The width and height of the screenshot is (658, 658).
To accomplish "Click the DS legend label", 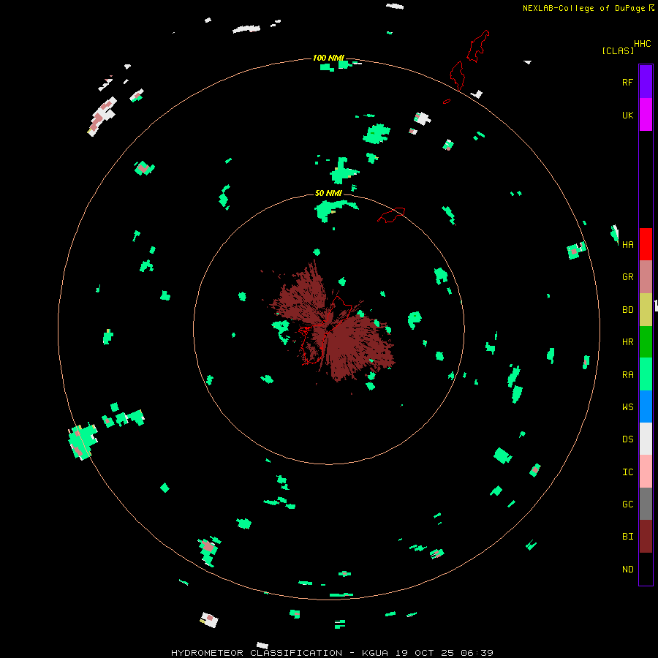I will (627, 439).
